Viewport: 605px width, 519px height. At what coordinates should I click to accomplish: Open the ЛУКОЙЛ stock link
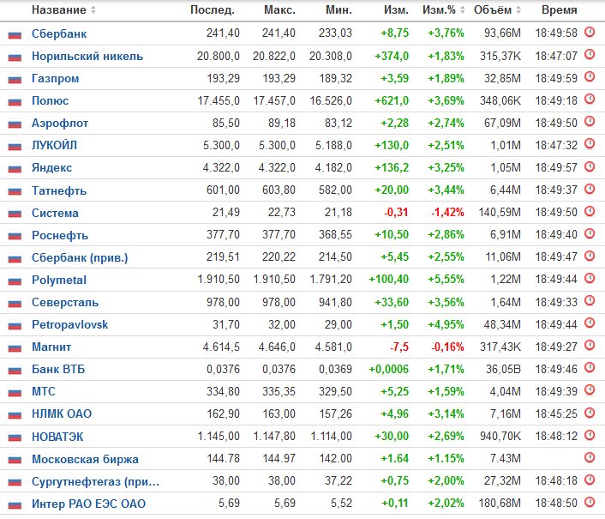point(54,146)
